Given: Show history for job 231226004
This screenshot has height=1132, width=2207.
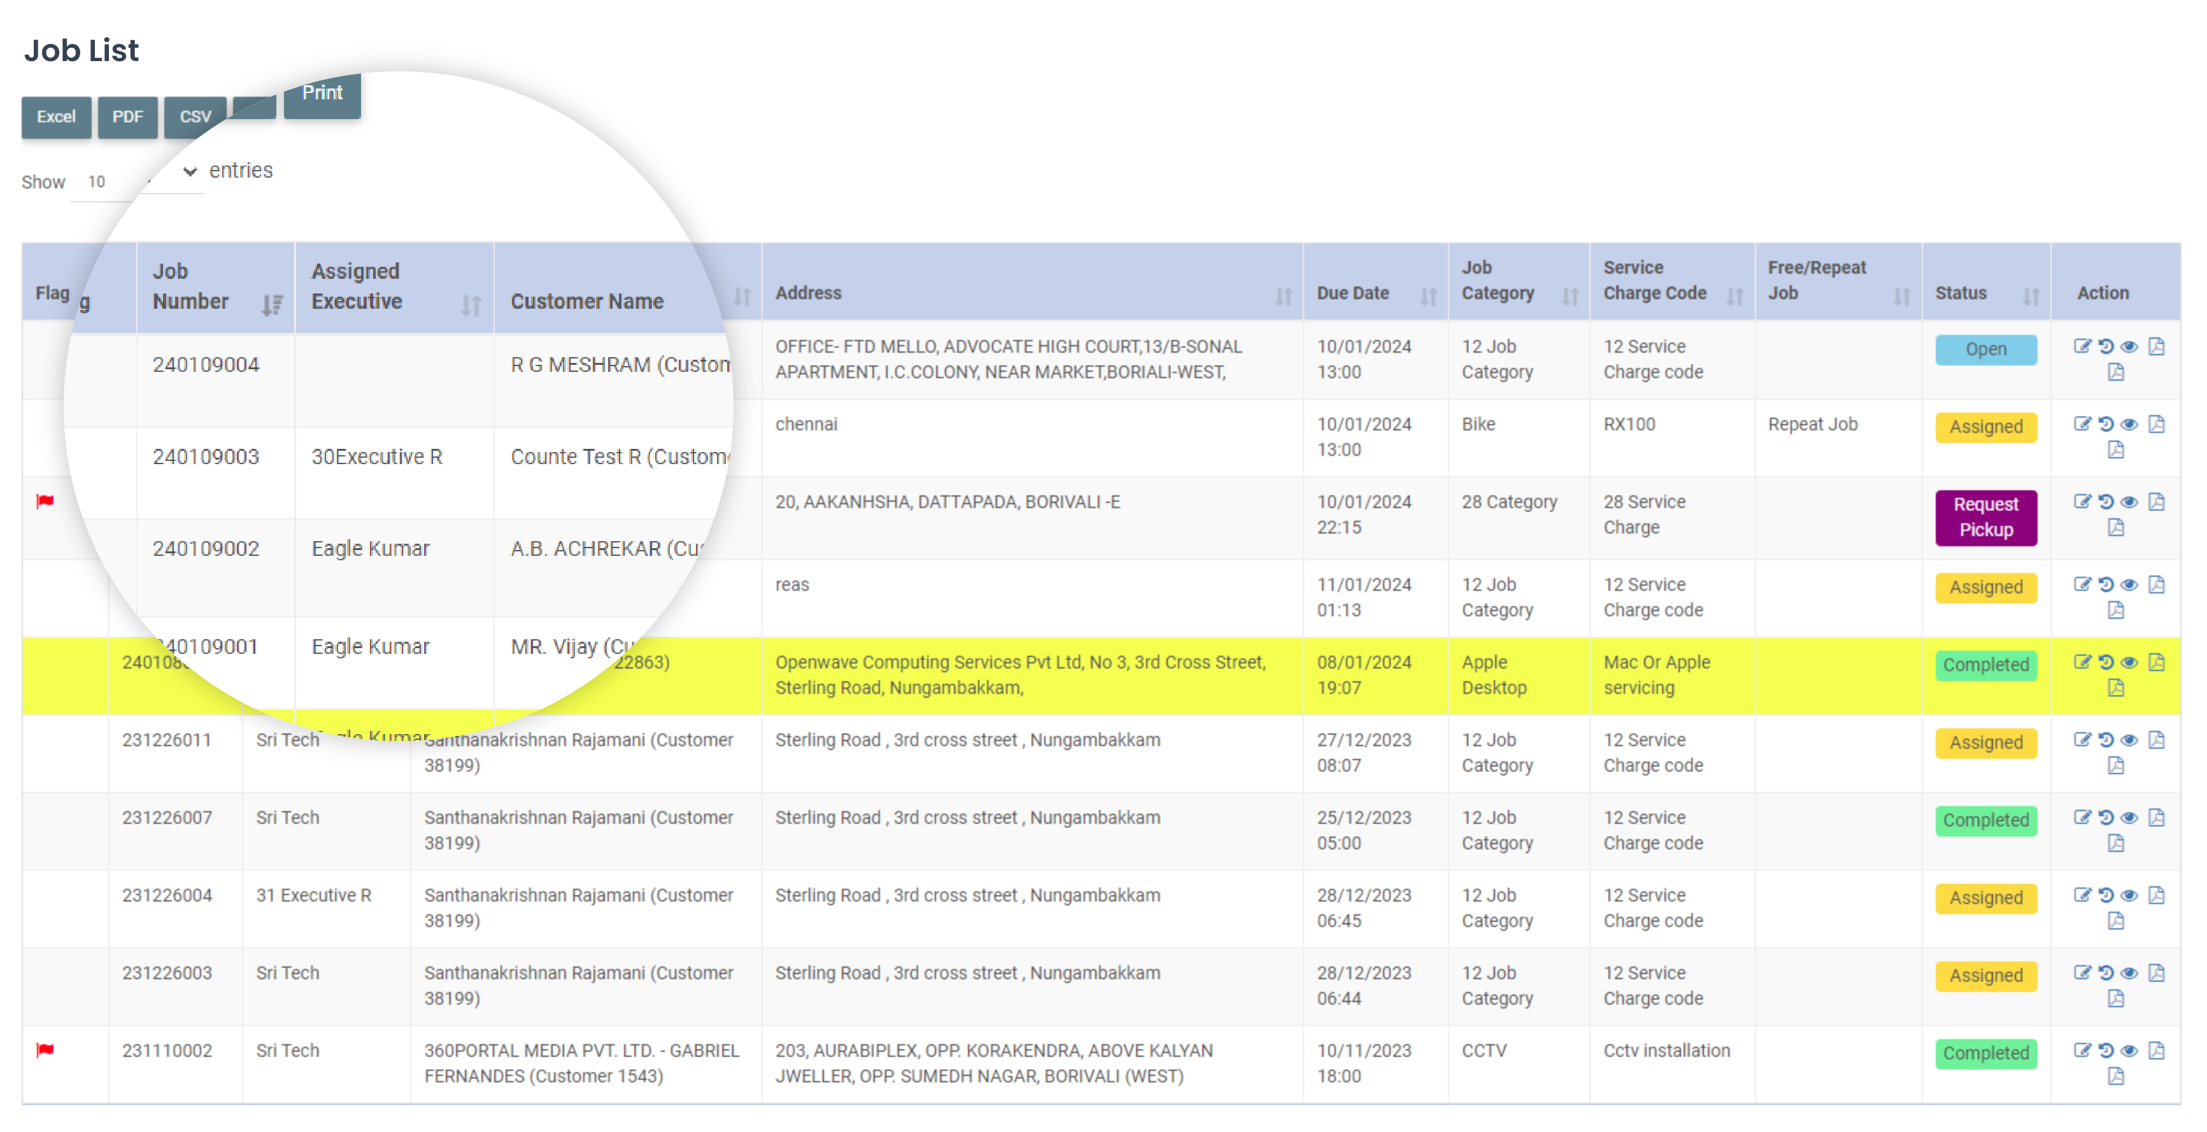Looking at the screenshot, I should click(x=2106, y=895).
